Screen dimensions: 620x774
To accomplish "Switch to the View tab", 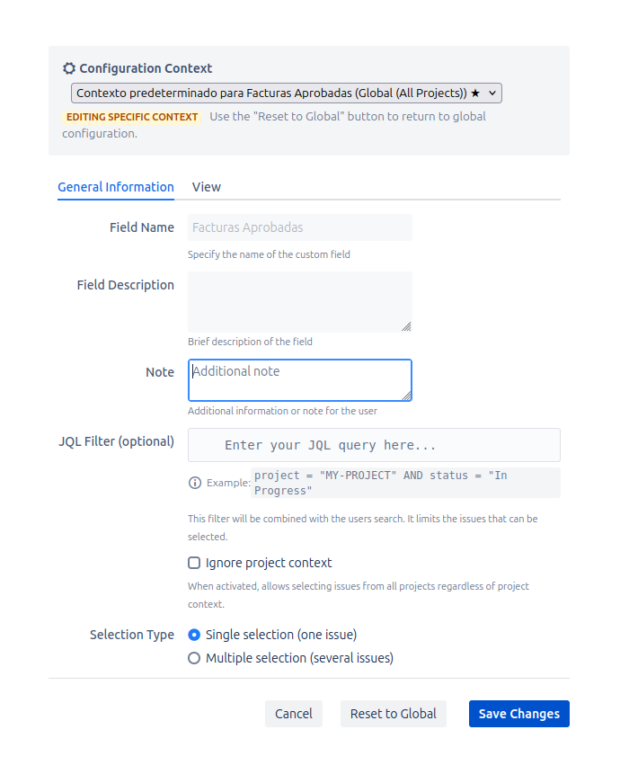I will [x=206, y=187].
